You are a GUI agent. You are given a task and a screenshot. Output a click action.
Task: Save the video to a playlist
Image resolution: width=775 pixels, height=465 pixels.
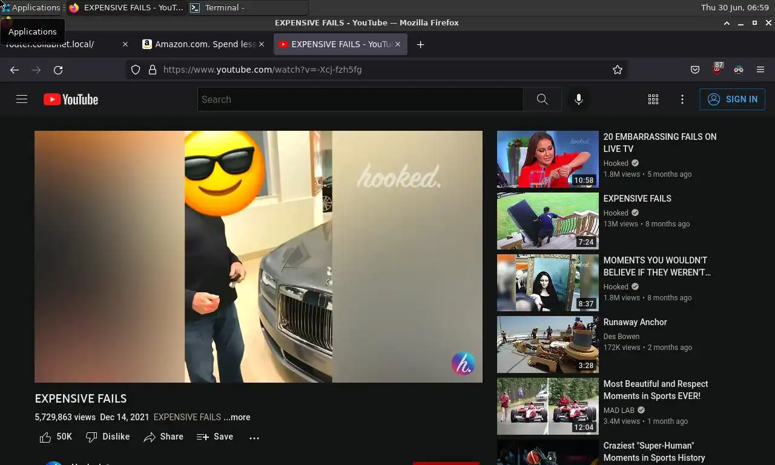pos(215,437)
